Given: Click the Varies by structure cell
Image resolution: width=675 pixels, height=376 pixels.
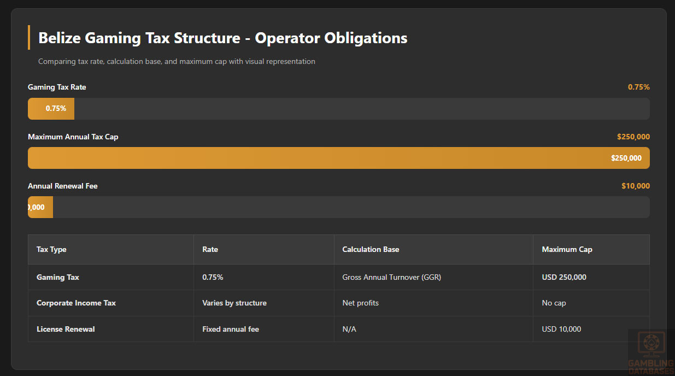Looking at the screenshot, I should click(x=234, y=303).
